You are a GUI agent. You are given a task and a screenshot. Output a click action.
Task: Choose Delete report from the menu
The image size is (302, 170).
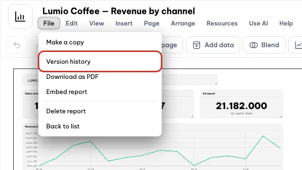pyautogui.click(x=100, y=111)
